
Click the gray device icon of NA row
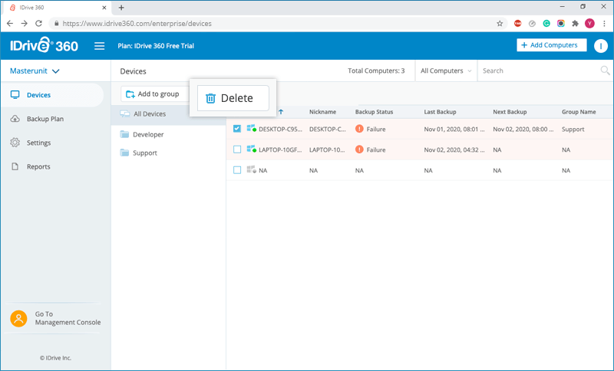252,169
